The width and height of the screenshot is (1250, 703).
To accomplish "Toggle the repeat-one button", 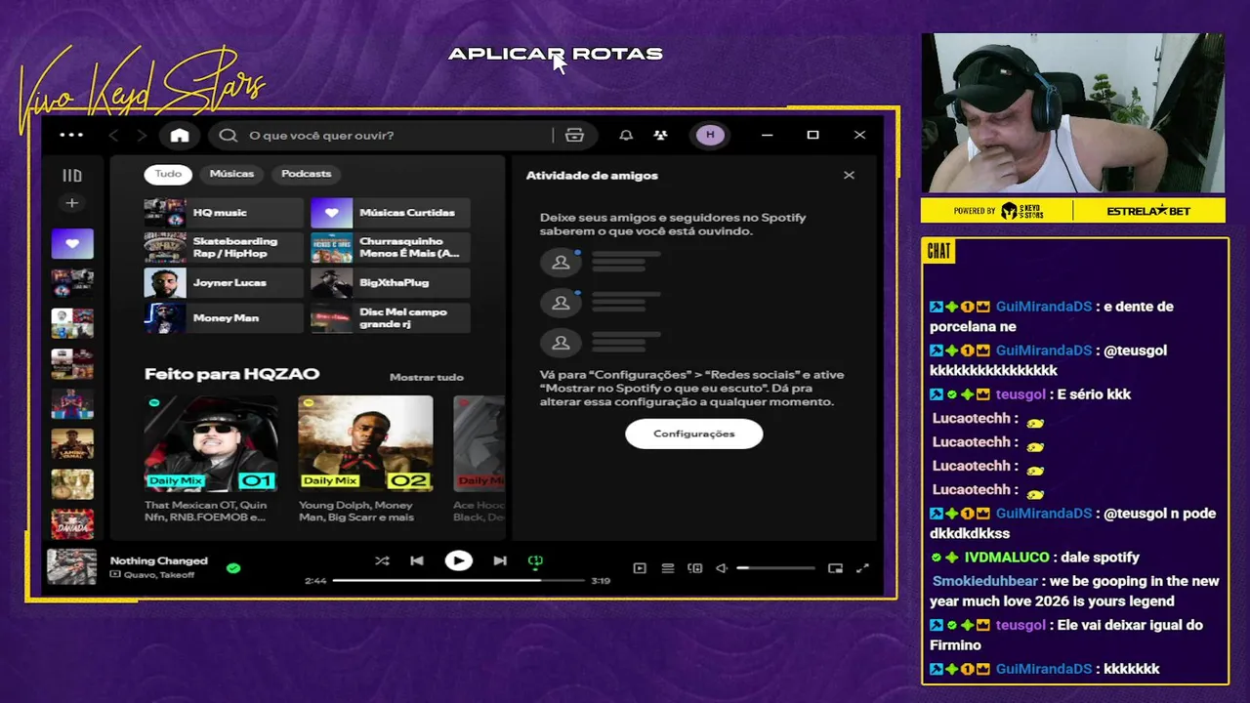I will click(535, 561).
